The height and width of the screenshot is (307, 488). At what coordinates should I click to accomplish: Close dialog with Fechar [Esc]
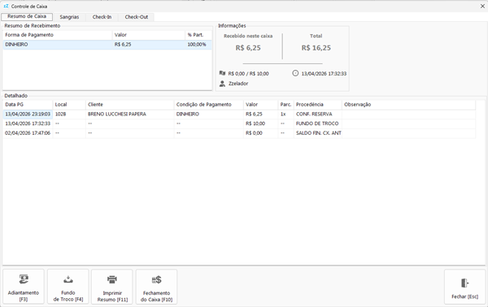coord(464,287)
